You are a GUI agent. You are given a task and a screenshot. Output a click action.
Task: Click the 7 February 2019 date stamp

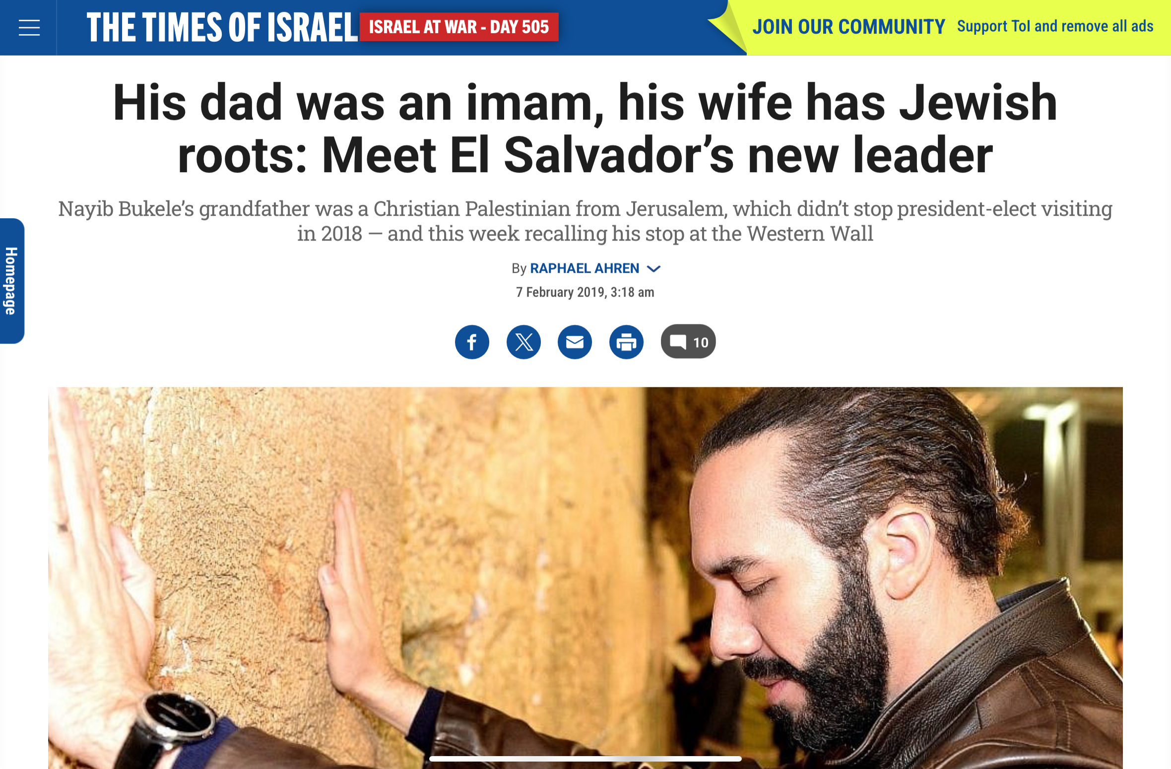click(x=585, y=292)
